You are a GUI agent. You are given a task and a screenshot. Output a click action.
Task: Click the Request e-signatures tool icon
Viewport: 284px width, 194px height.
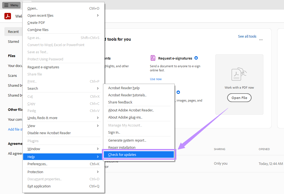(x=153, y=58)
